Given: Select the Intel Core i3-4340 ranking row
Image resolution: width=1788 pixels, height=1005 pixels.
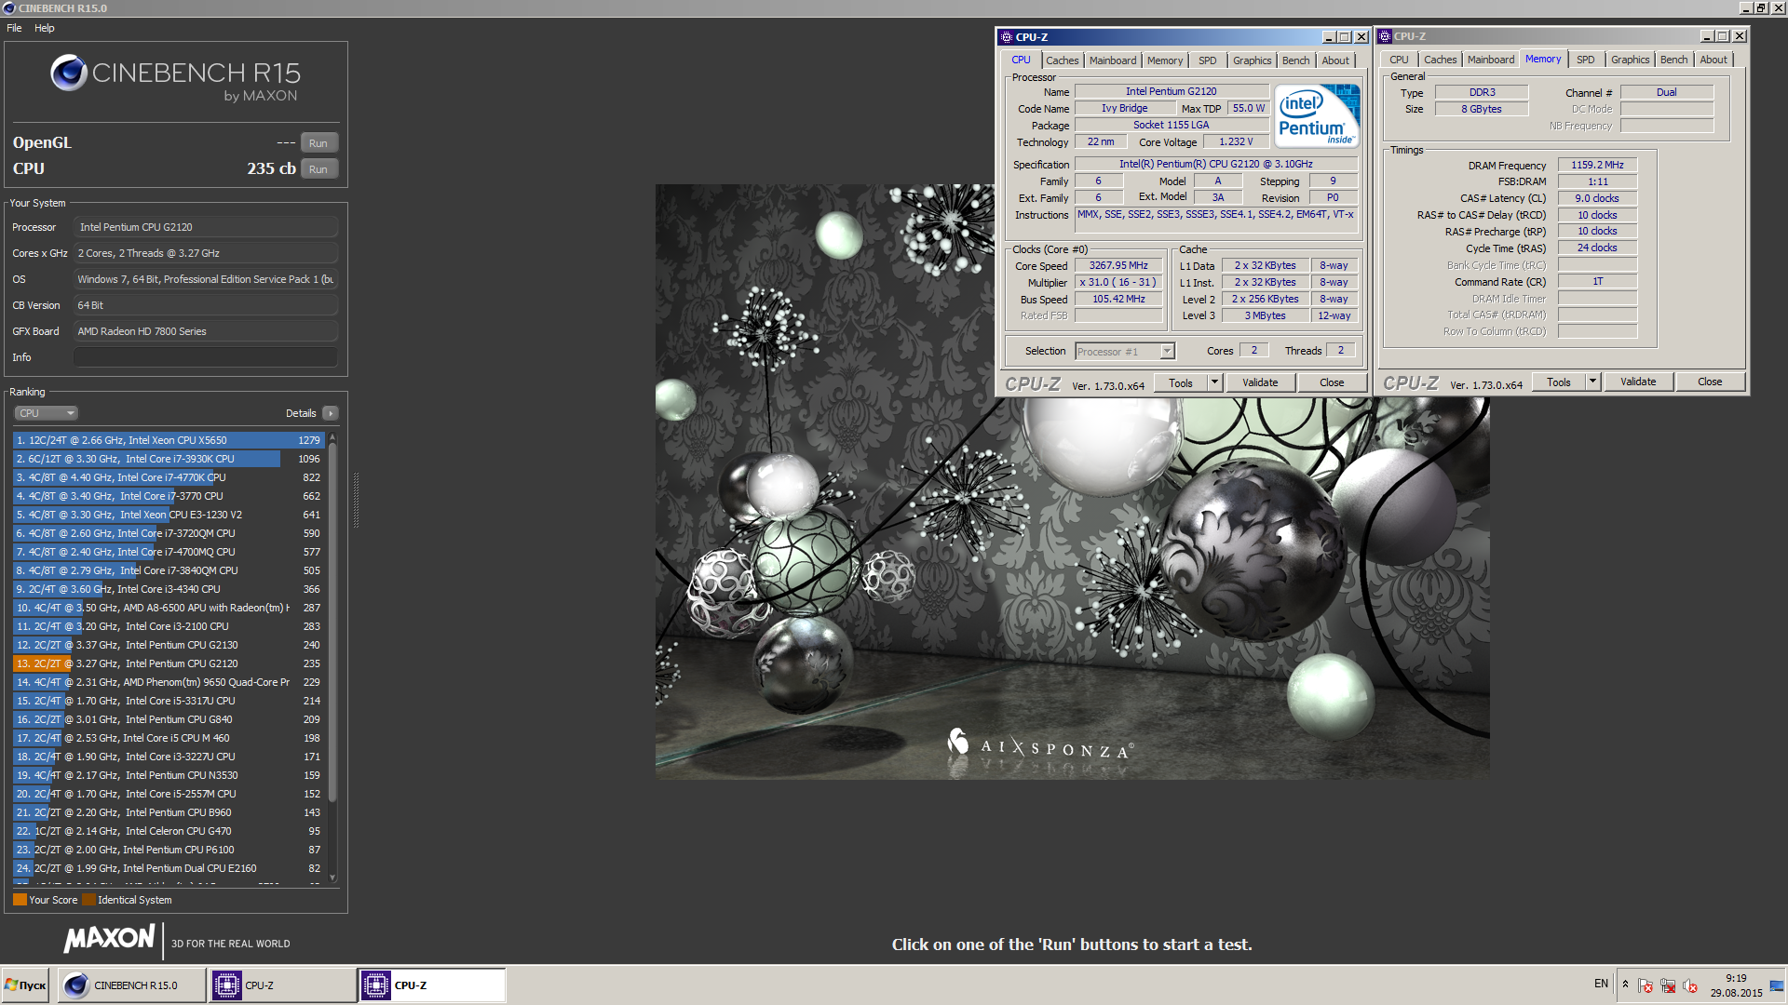Looking at the screenshot, I should 168,589.
